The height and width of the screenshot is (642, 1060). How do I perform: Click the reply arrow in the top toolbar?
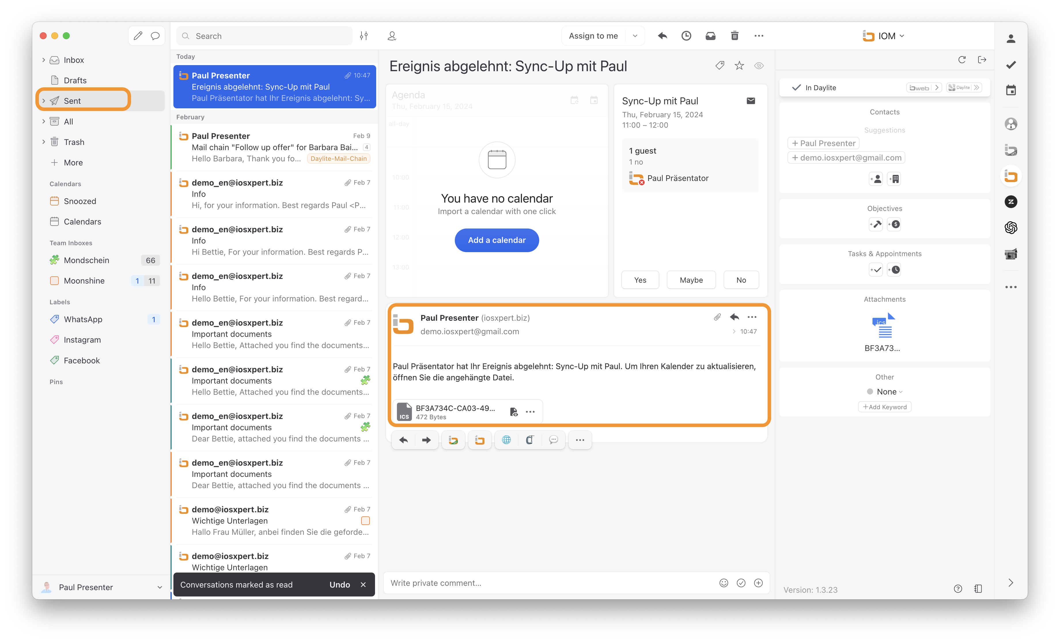click(x=662, y=36)
